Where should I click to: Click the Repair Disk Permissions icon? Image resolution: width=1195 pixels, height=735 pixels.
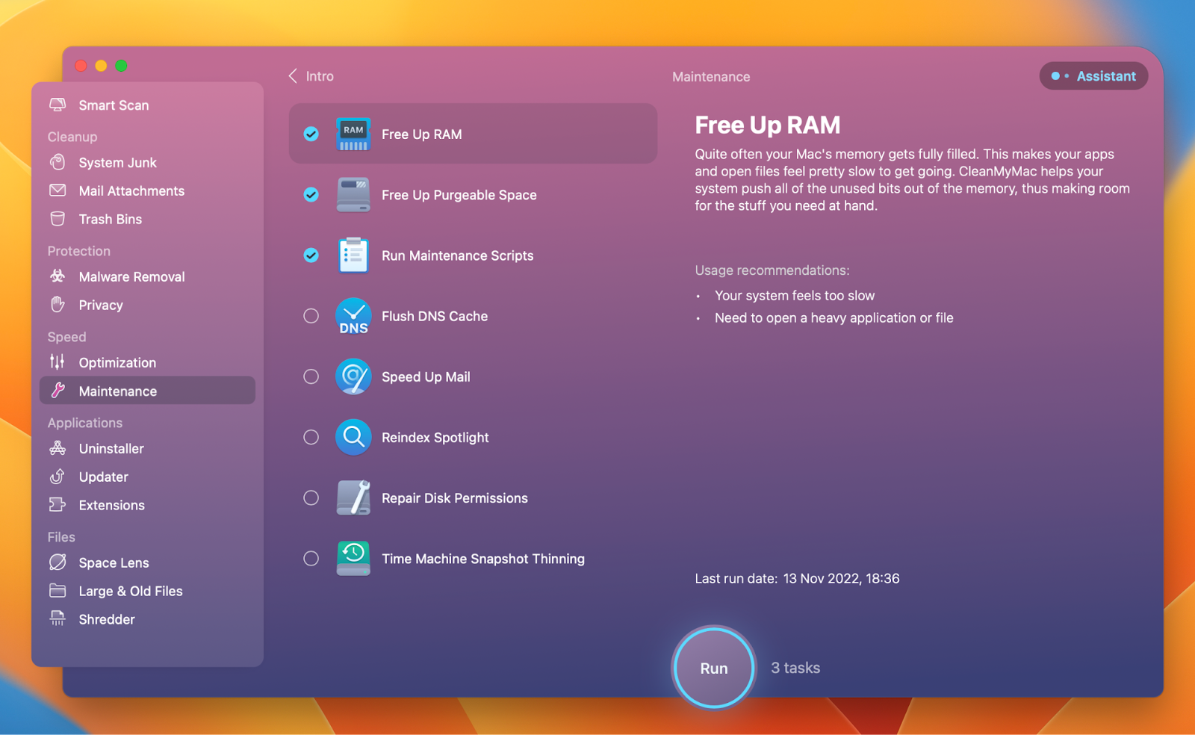[x=353, y=497]
